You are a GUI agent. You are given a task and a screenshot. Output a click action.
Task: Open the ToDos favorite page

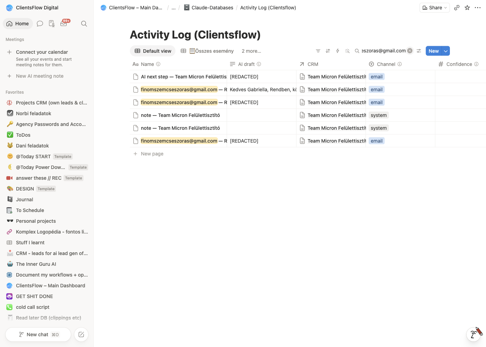pos(47,135)
